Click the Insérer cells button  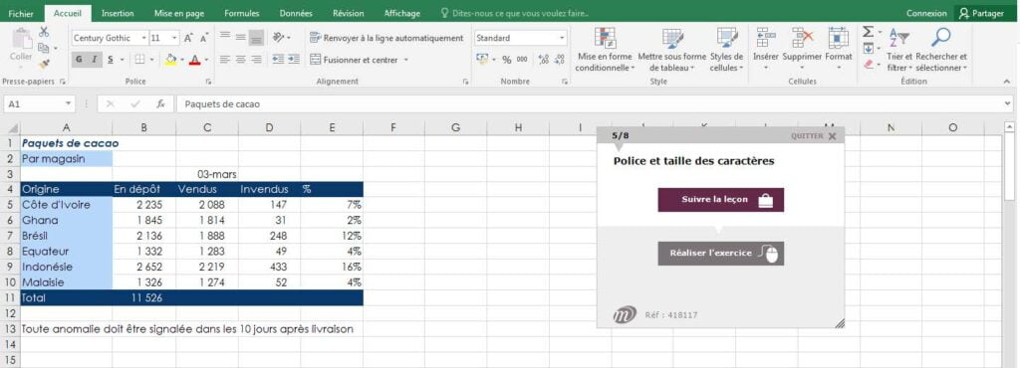tap(766, 50)
